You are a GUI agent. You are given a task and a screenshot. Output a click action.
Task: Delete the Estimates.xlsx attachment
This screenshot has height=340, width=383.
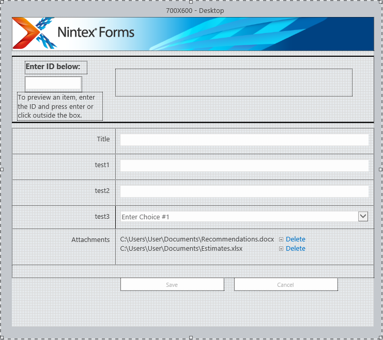[295, 249]
